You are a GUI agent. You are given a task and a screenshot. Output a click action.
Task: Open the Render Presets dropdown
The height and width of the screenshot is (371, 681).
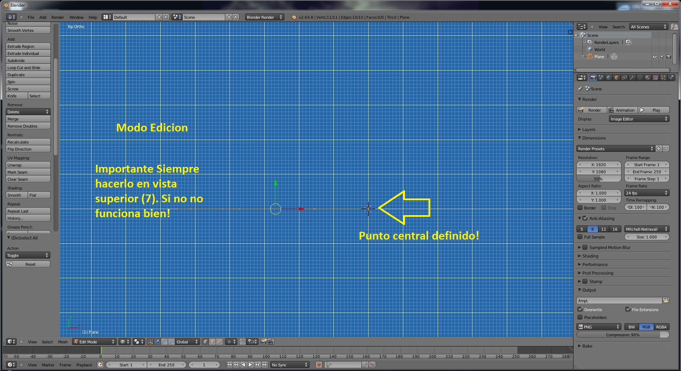615,148
